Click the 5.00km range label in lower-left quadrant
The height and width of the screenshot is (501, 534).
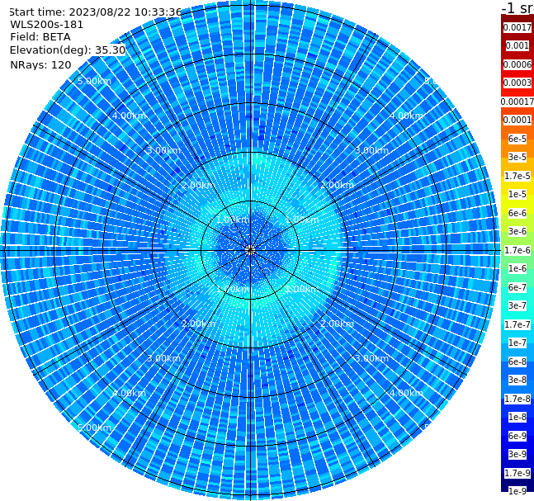94,428
